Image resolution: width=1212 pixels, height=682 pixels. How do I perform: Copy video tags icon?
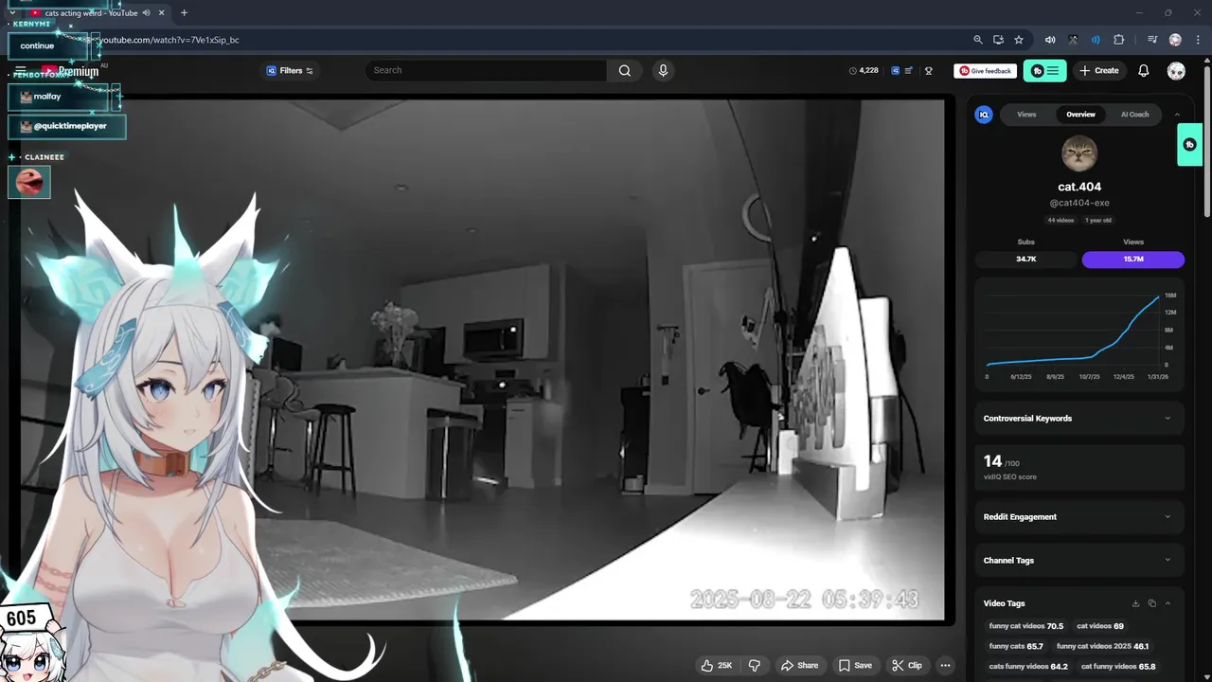[1152, 603]
